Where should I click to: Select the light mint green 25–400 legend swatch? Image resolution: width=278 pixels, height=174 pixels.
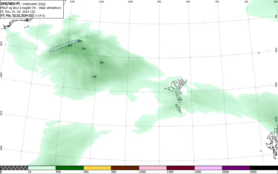pyautogui.click(x=42, y=168)
